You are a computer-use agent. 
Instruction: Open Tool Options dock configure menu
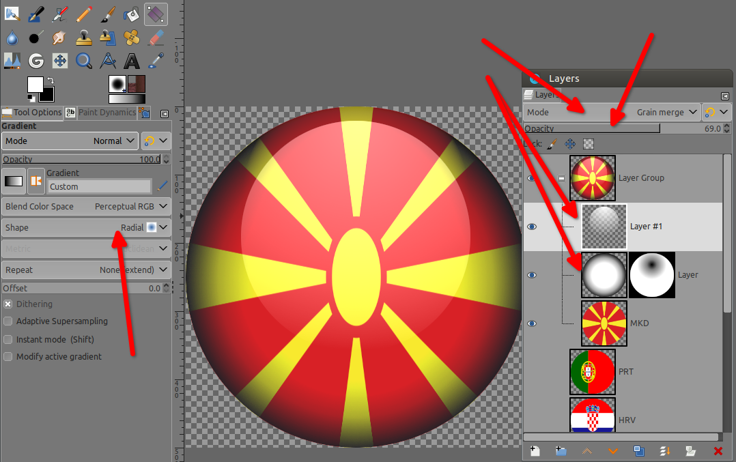(x=165, y=113)
